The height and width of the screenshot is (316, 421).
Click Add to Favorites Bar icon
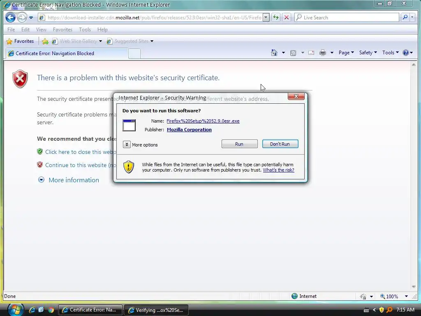45,41
